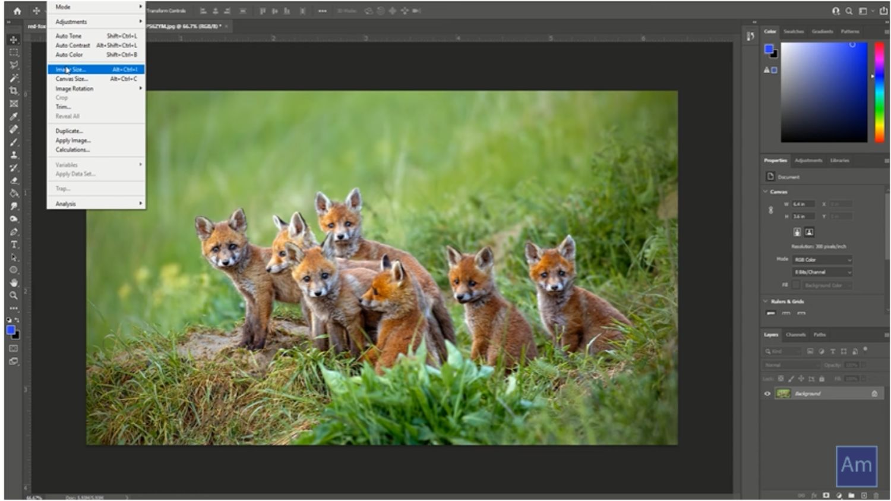Open the 8 Bits/Channel dropdown
This screenshot has height=501, width=891.
coord(822,272)
